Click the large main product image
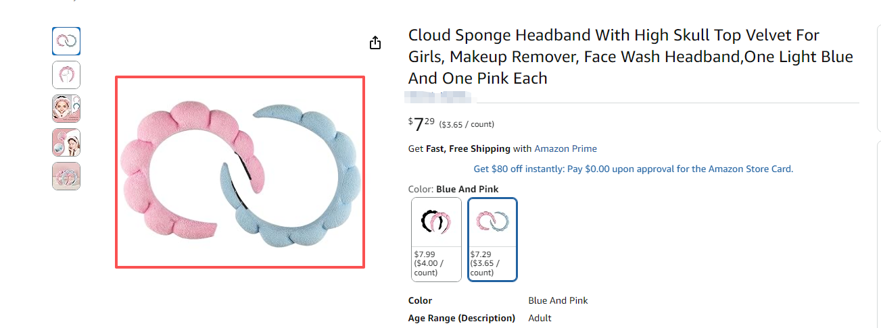Image resolution: width=881 pixels, height=328 pixels. [x=240, y=171]
